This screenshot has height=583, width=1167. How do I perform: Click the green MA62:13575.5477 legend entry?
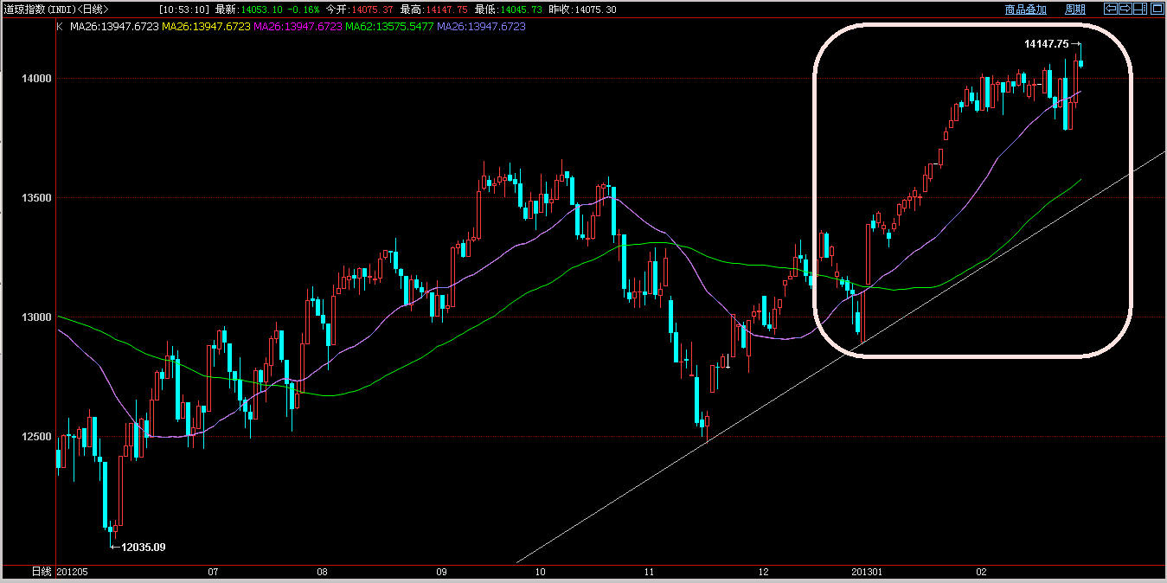(390, 27)
